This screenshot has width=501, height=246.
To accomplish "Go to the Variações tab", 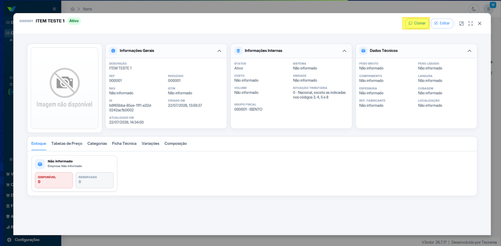I will (x=150, y=144).
